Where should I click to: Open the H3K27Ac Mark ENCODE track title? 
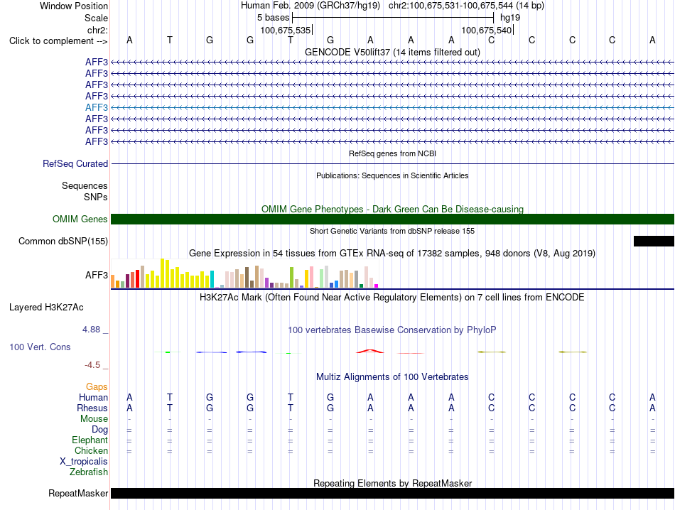pyautogui.click(x=392, y=298)
